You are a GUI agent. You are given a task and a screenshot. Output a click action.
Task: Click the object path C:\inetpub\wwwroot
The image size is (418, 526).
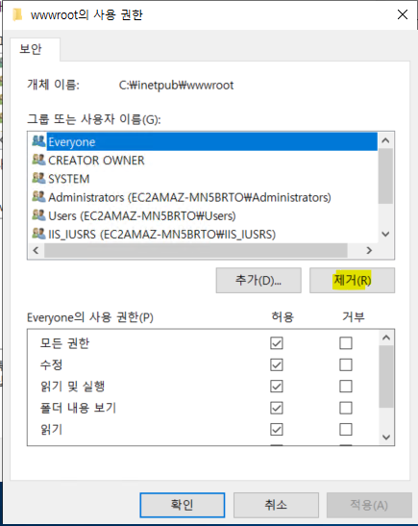click(x=176, y=86)
